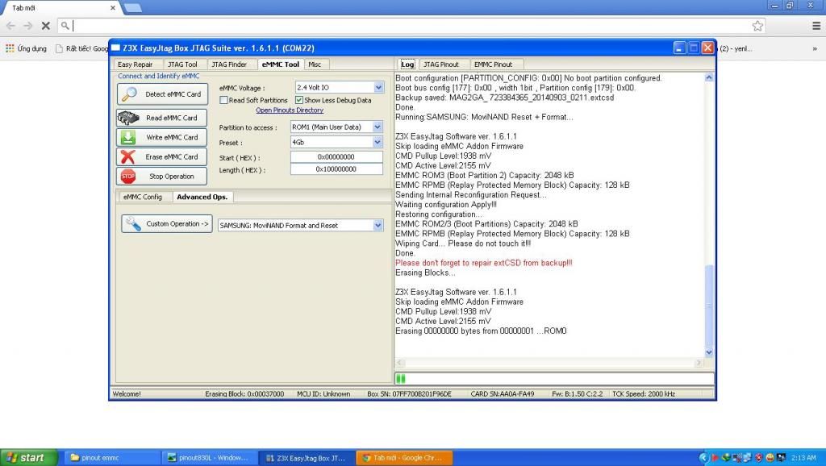Click the Windows start button
This screenshot has width=826, height=466.
(29, 458)
